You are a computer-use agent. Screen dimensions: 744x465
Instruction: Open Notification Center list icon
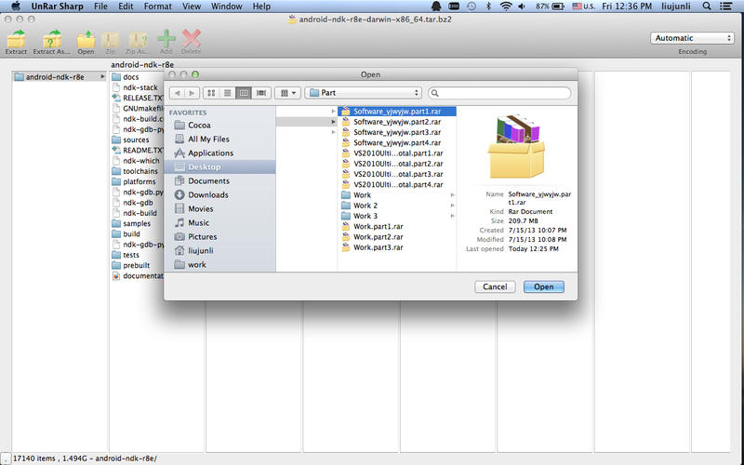click(x=725, y=7)
